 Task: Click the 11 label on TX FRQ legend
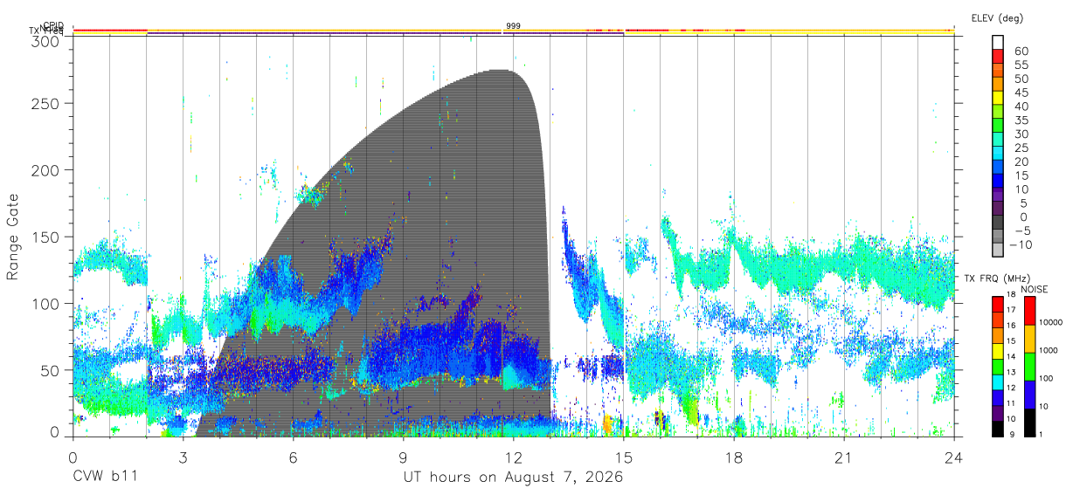tap(1009, 403)
